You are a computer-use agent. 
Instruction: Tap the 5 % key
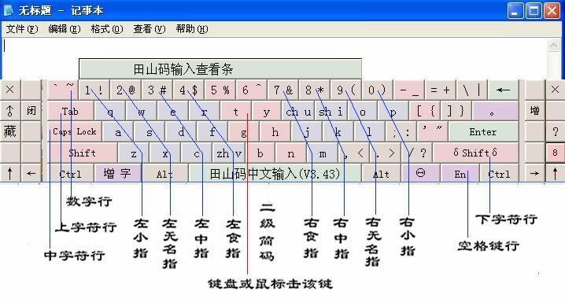point(220,90)
